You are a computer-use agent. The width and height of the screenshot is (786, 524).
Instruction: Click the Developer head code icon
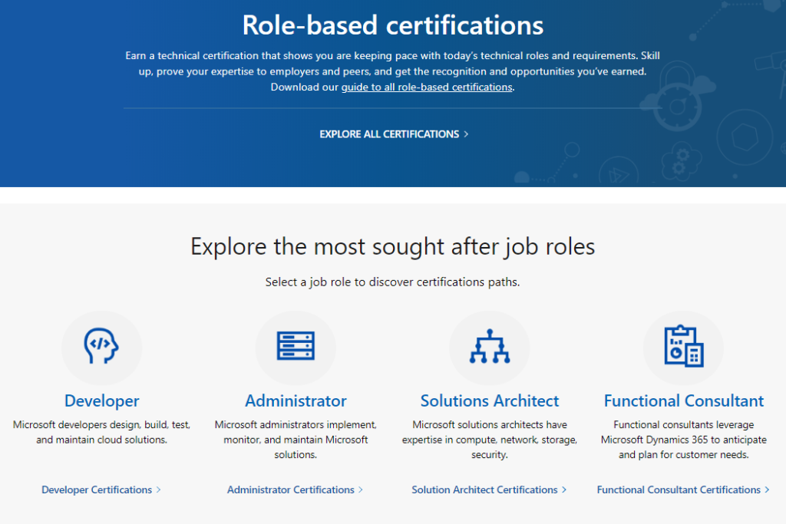[101, 346]
